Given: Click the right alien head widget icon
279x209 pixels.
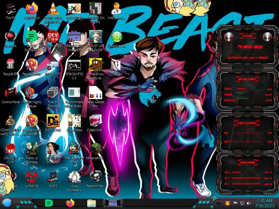Looking at the screenshot, I should (267, 37).
